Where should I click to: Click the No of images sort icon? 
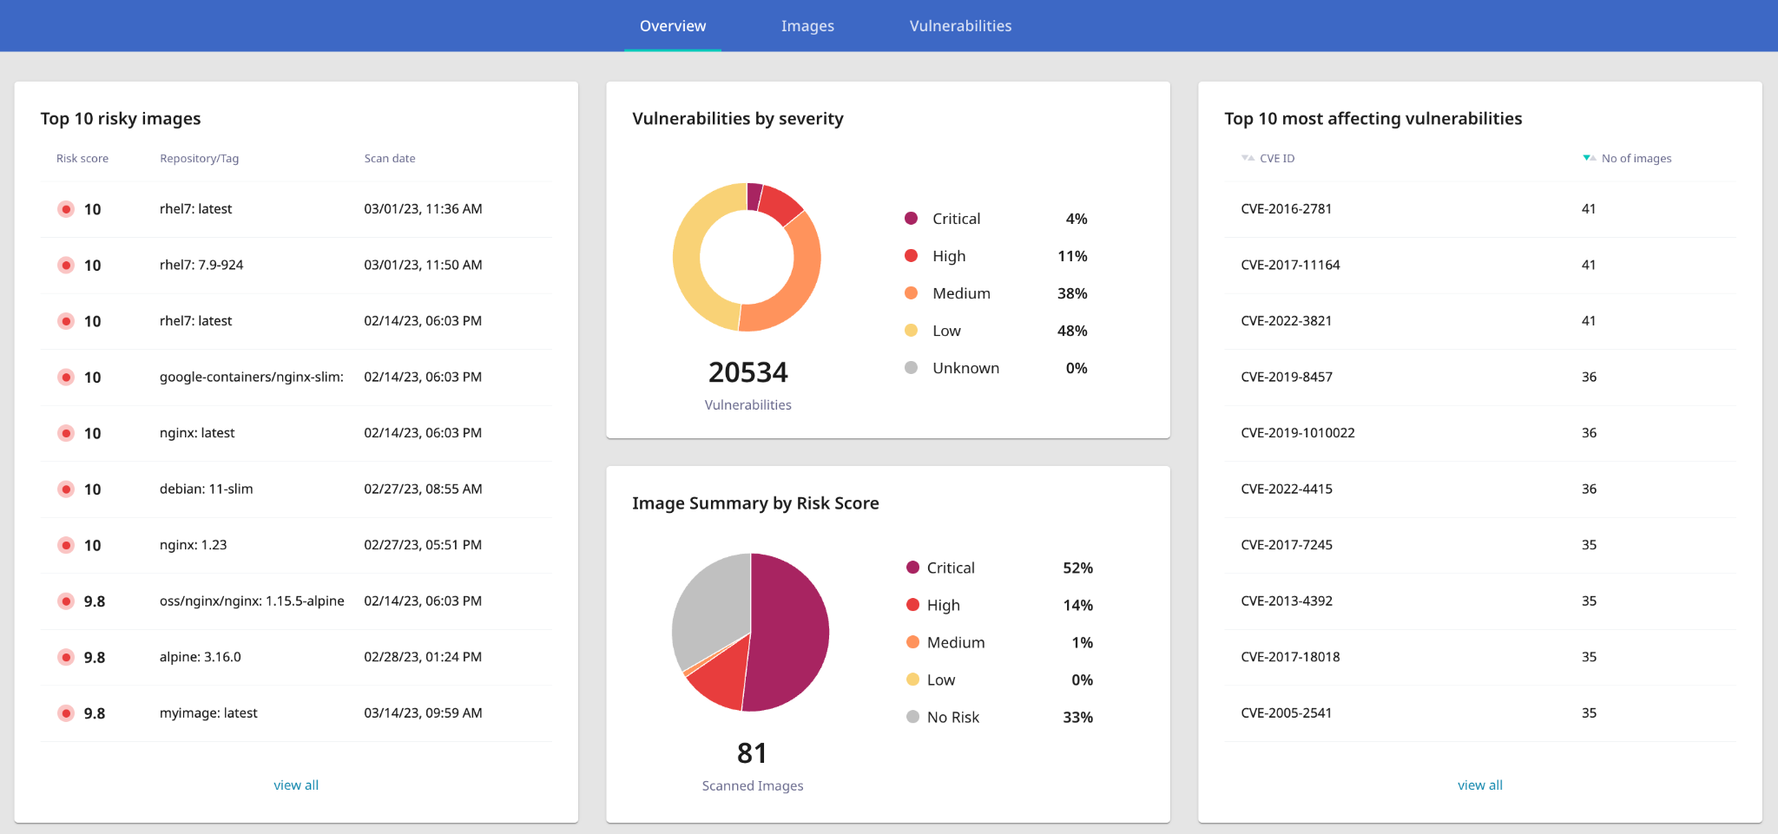click(x=1589, y=158)
